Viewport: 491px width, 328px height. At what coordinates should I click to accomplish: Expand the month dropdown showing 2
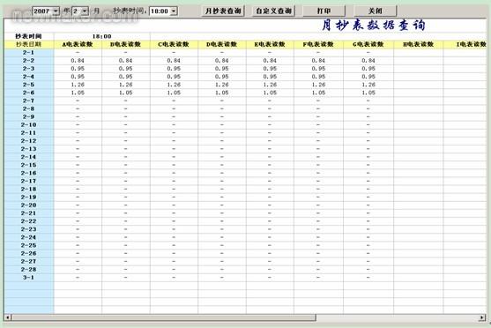80,11
